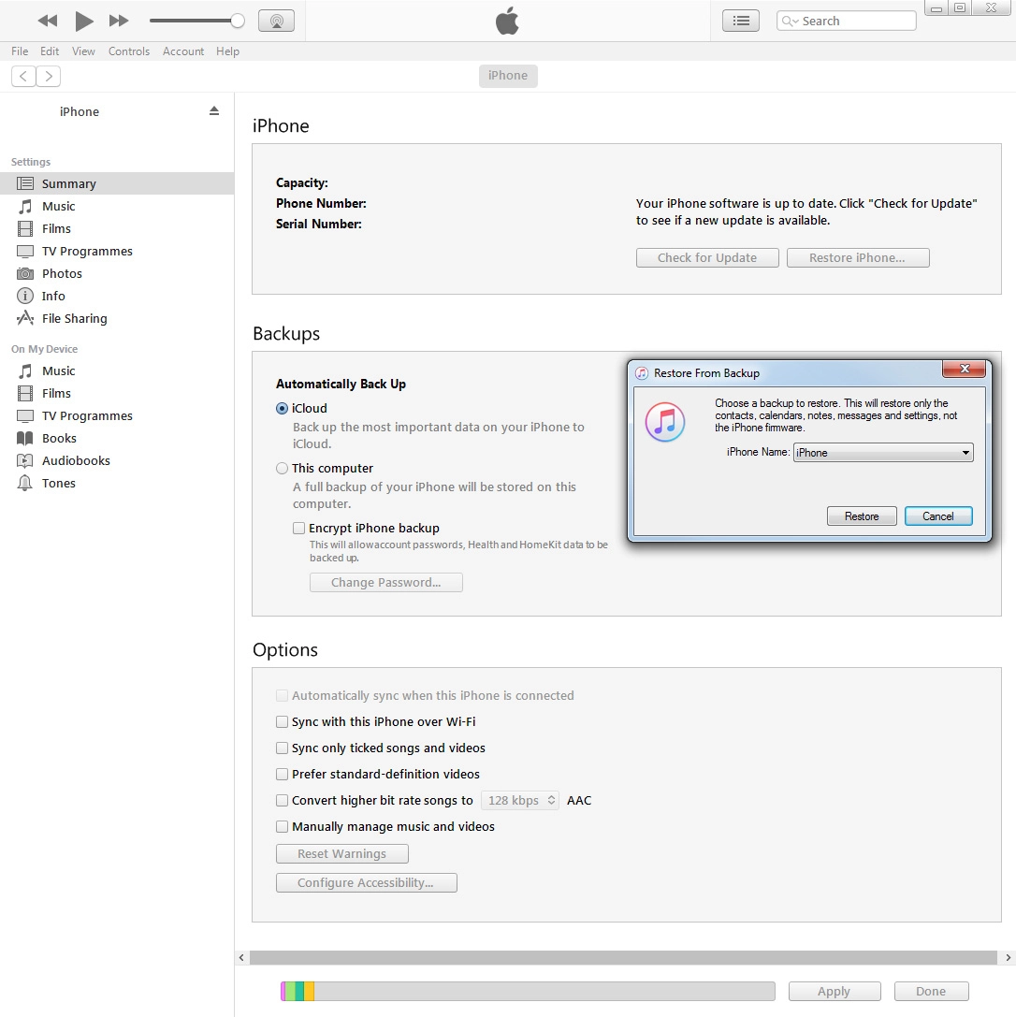1016x1017 pixels.
Task: Open Tones under On My Device
Action: (x=58, y=483)
